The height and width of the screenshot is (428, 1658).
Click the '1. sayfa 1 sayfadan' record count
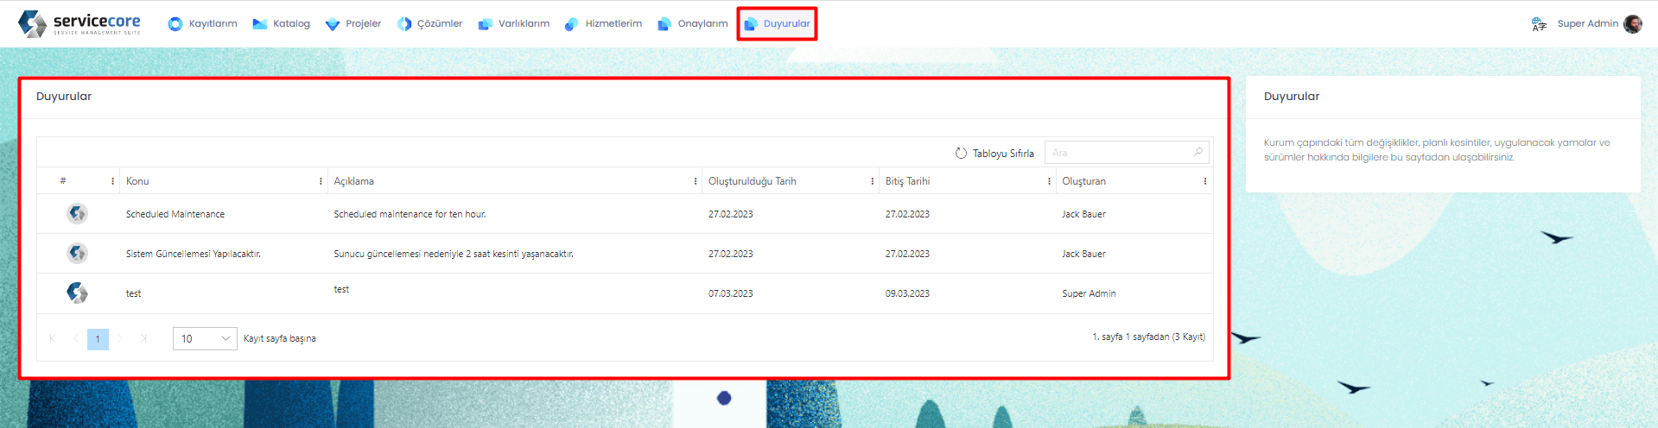(1148, 337)
